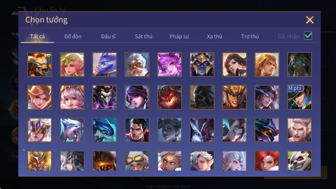Image resolution: width=336 pixels, height=189 pixels.
Task: Choose the golden monkey king hero
Action: 40,161
